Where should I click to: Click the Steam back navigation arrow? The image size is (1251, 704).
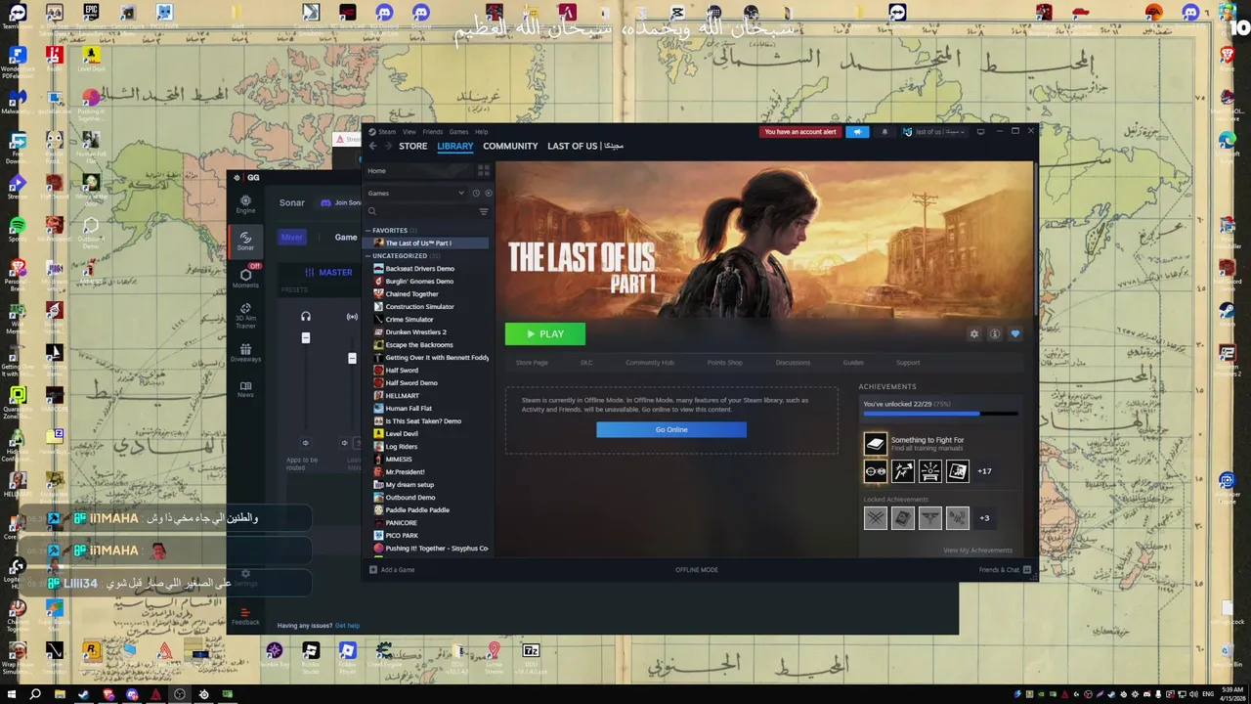click(x=372, y=146)
